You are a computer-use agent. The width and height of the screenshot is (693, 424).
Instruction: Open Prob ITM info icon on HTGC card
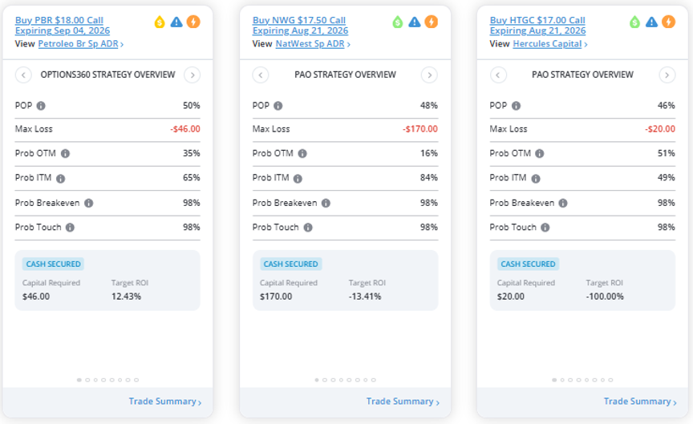tap(535, 178)
